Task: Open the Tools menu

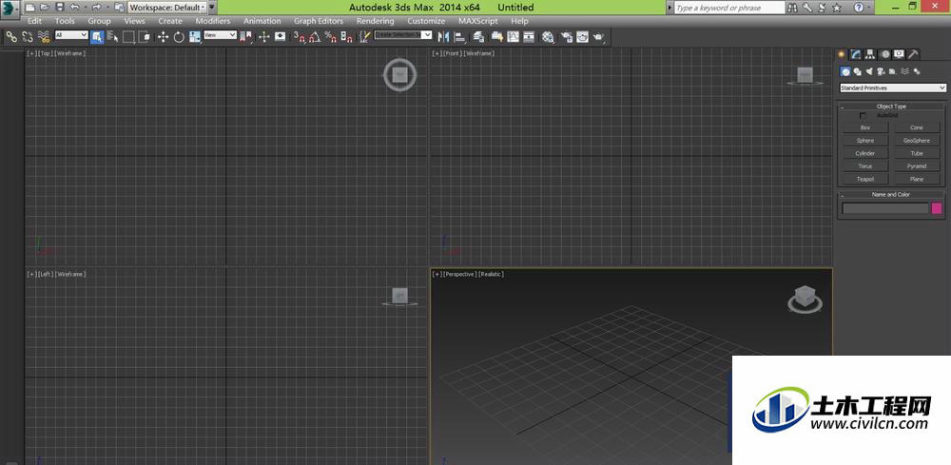Action: 65,21
